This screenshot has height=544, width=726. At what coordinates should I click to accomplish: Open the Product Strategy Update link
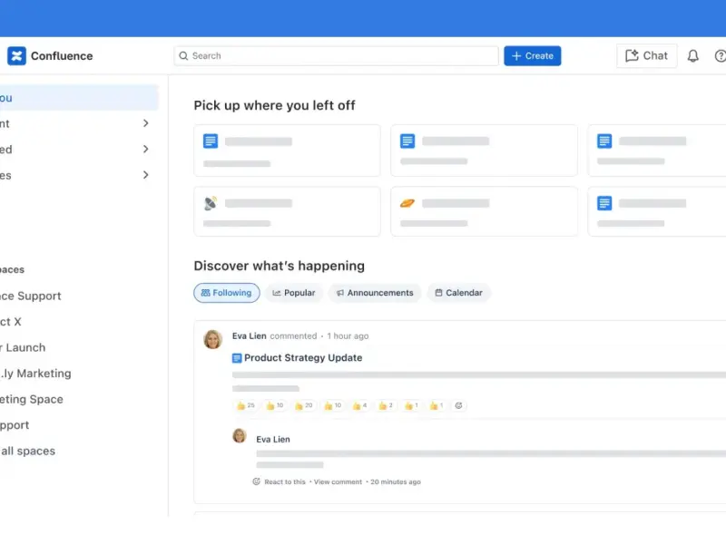click(303, 358)
